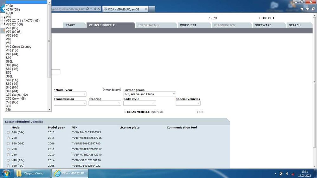Select radio for V50 YV1MW84E1B2637216
The width and height of the screenshot is (317, 178).
tap(8, 138)
